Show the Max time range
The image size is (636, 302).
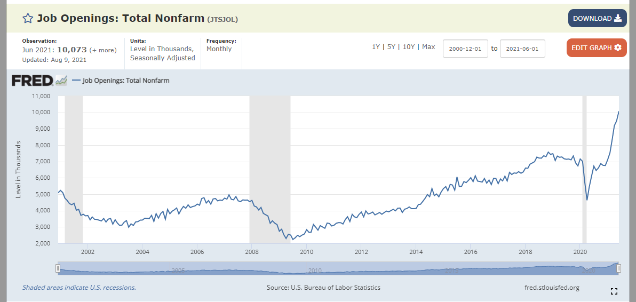pos(428,46)
